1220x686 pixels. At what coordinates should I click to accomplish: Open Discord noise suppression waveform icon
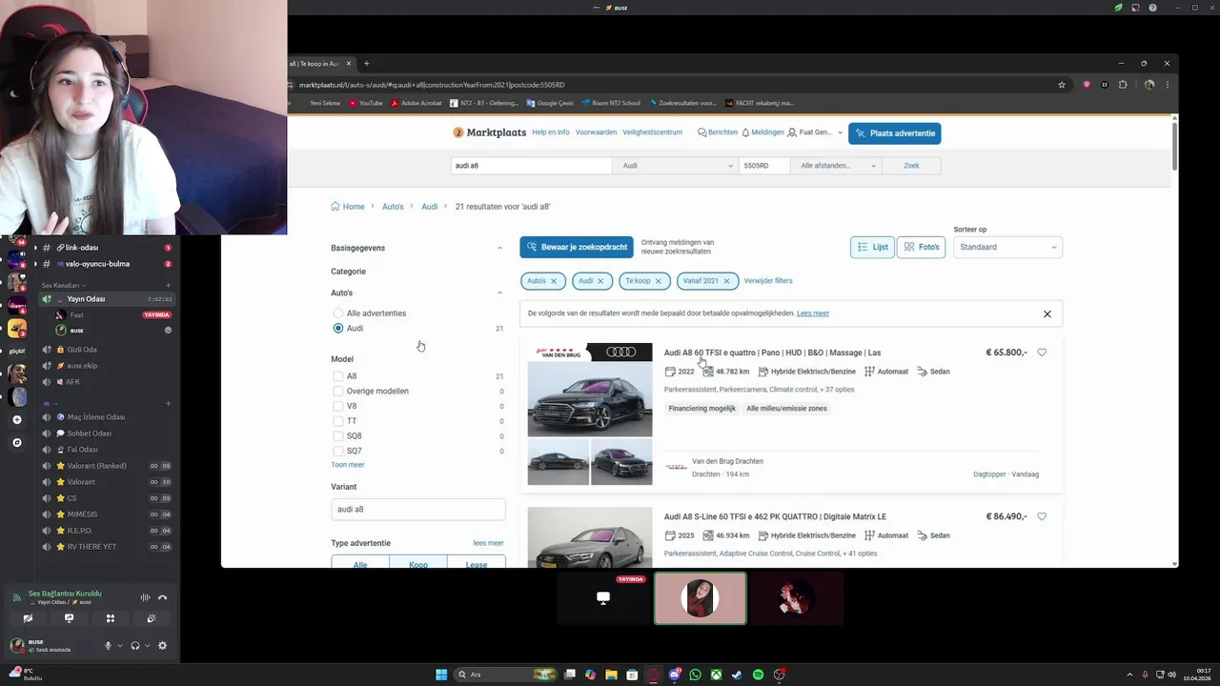pos(145,597)
